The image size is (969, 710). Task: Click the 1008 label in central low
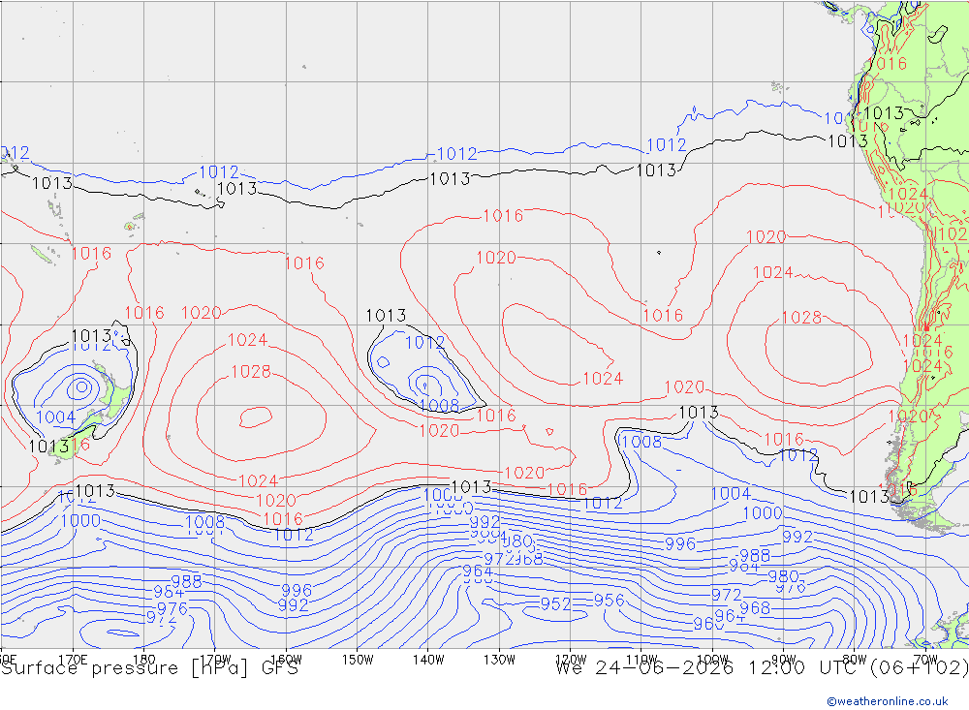[x=439, y=405]
